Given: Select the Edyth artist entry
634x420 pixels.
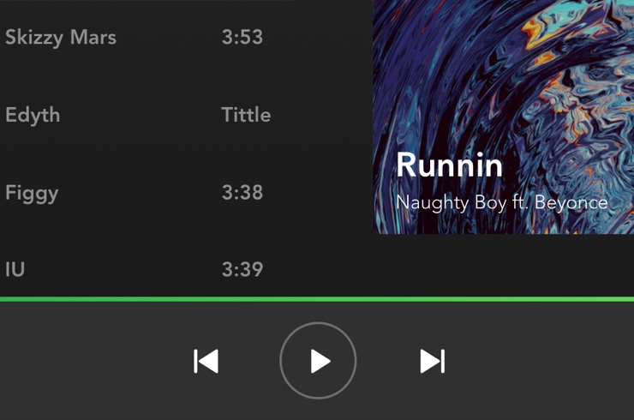Looking at the screenshot, I should point(33,115).
